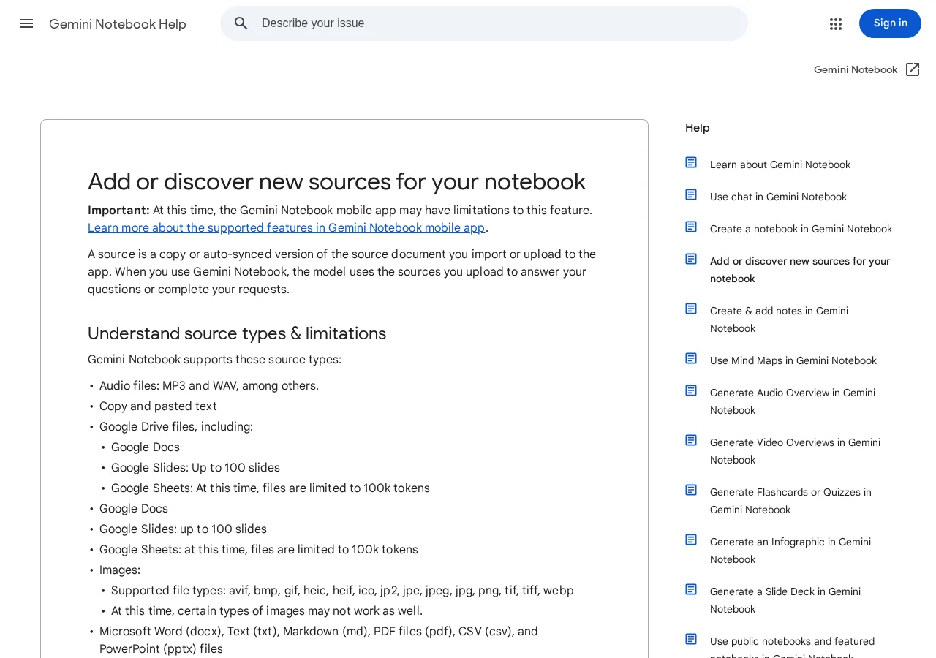This screenshot has width=936, height=658.
Task: Open the hamburger main menu
Action: coord(26,23)
